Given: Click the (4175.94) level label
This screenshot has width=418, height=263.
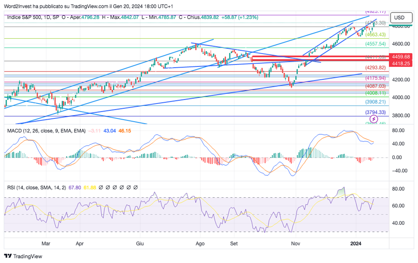Looking at the screenshot, I should click(x=376, y=78).
